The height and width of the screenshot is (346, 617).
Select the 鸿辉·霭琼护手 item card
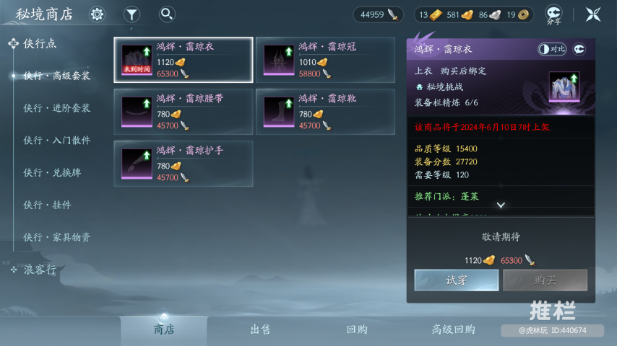(184, 164)
